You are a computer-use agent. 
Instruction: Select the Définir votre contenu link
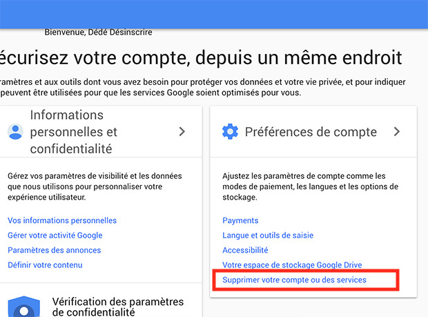[x=45, y=265]
